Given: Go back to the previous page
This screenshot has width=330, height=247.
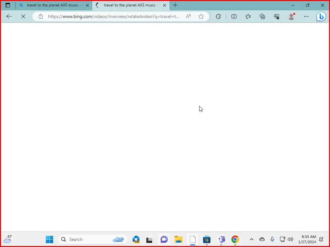Looking at the screenshot, I should click(x=9, y=16).
